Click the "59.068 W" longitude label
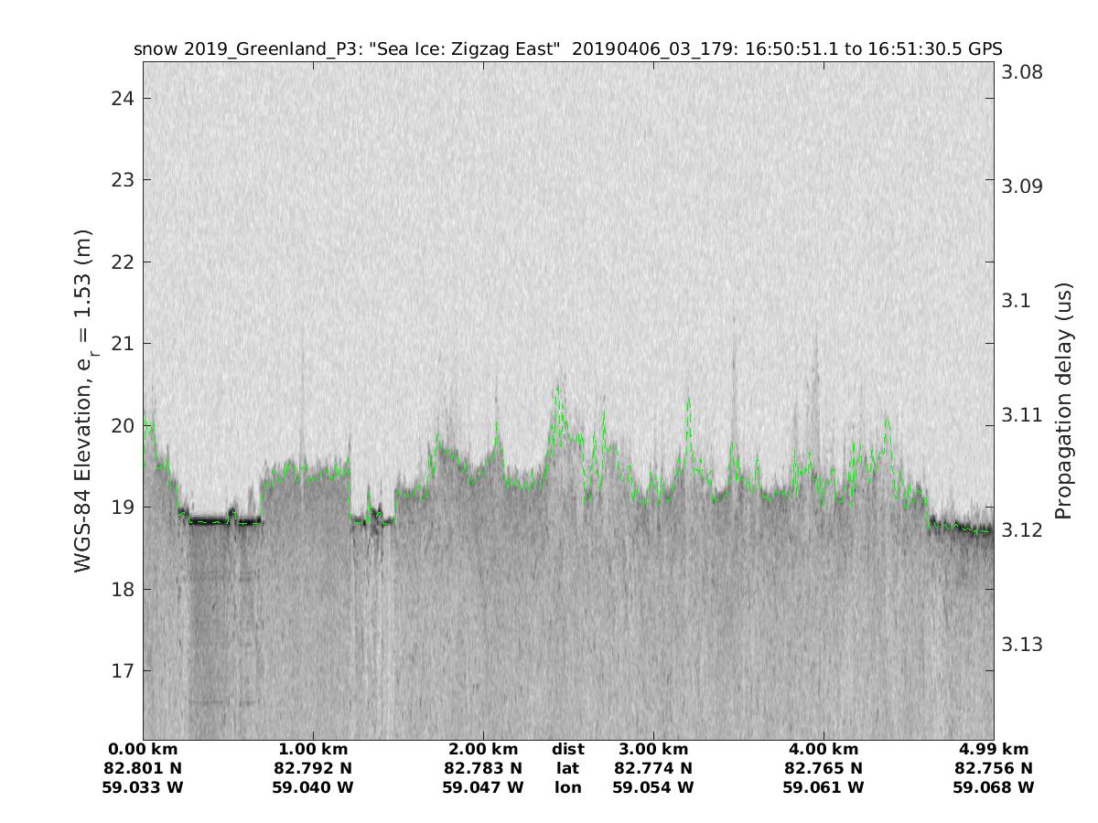 [993, 787]
